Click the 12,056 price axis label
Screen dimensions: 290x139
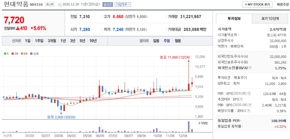tap(200, 57)
